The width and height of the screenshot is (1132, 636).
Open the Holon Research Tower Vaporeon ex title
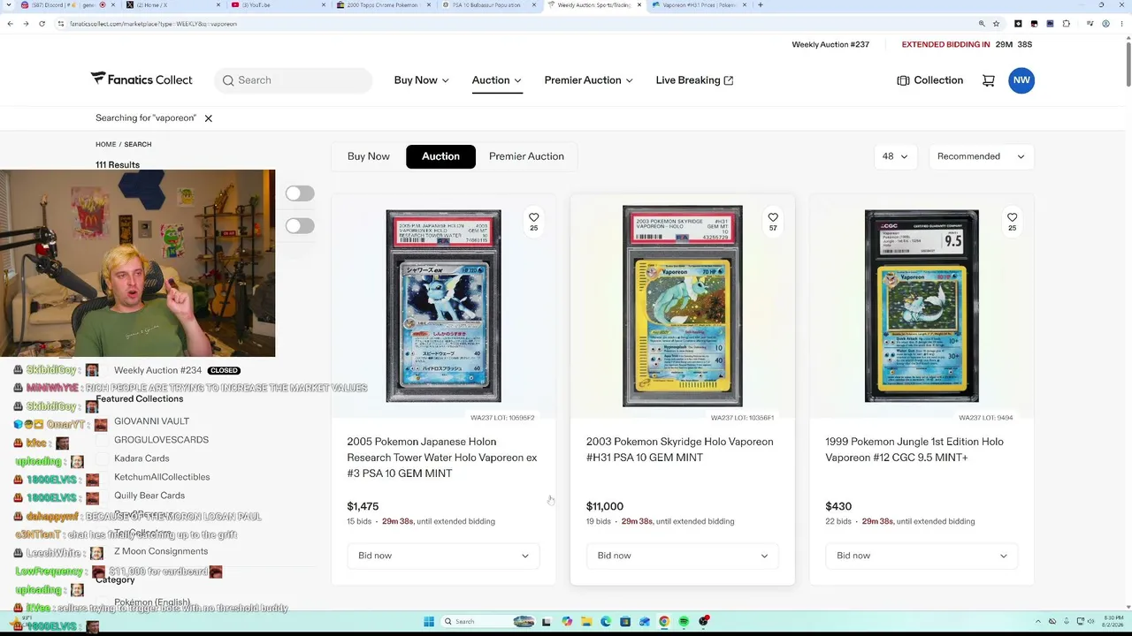click(x=442, y=458)
